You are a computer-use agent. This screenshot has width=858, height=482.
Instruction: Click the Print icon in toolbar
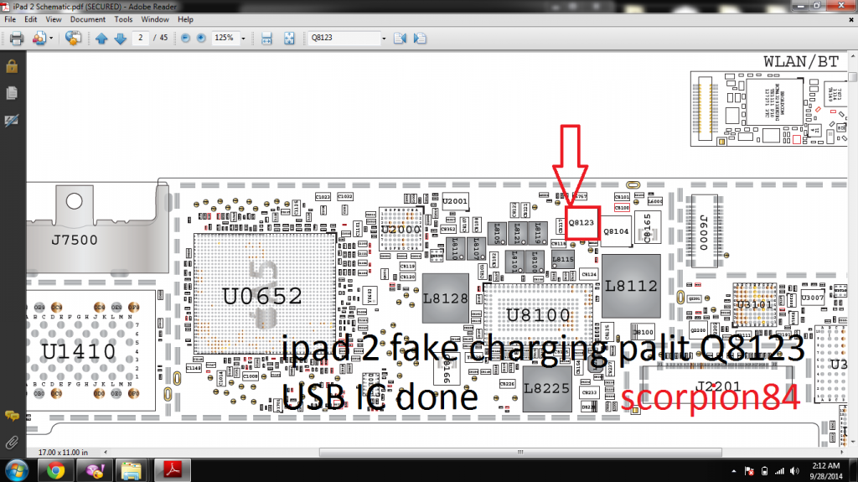(x=16, y=39)
